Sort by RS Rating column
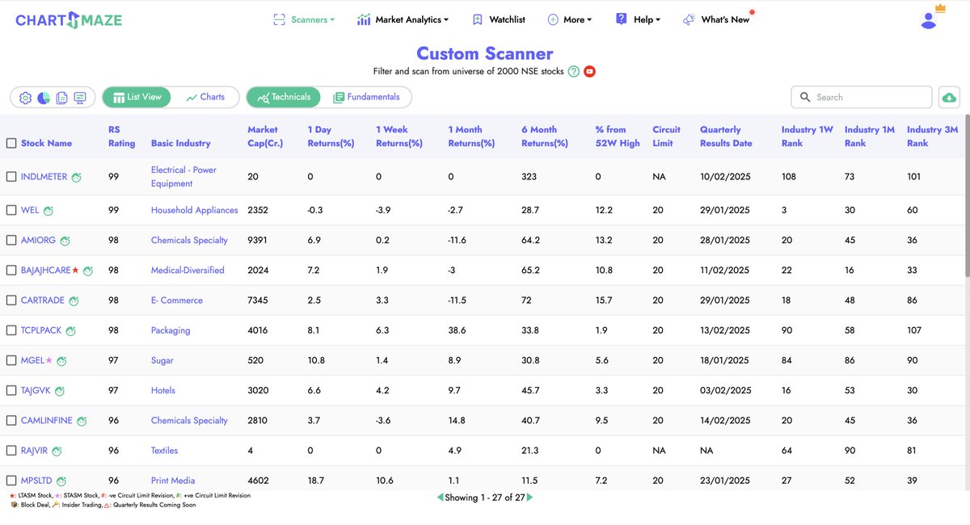Viewport: 970px width, 525px height. pos(122,136)
